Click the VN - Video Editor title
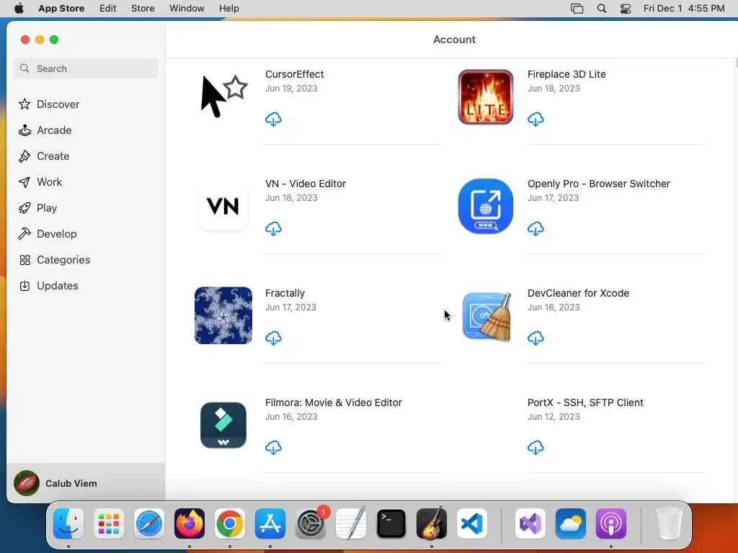 pos(306,184)
